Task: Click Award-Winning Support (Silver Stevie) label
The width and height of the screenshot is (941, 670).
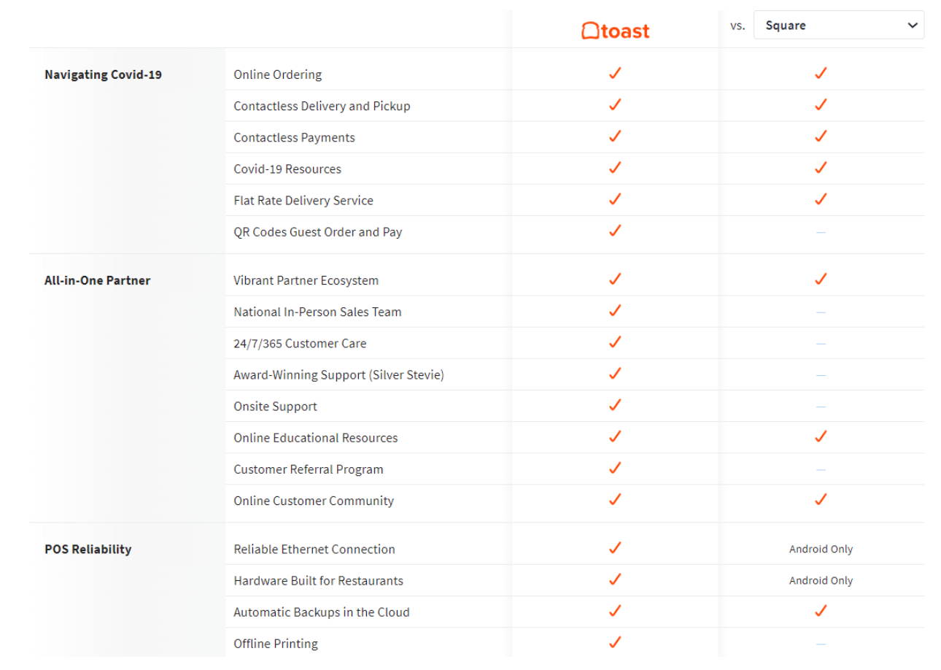Action: 338,374
